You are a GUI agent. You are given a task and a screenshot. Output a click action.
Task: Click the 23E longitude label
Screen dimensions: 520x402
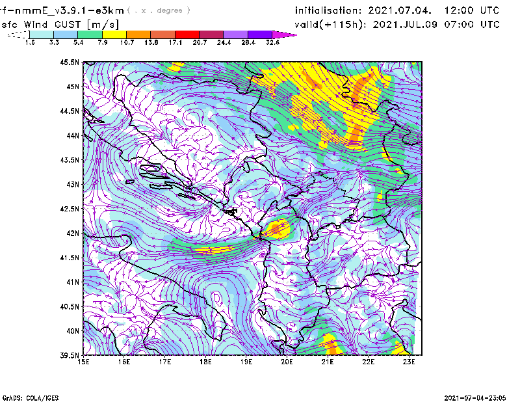pos(409,362)
